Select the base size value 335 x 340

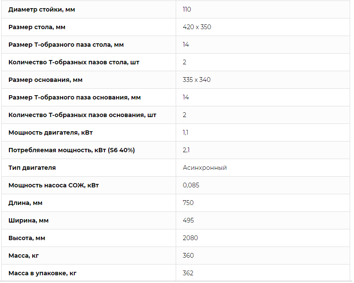[196, 80]
